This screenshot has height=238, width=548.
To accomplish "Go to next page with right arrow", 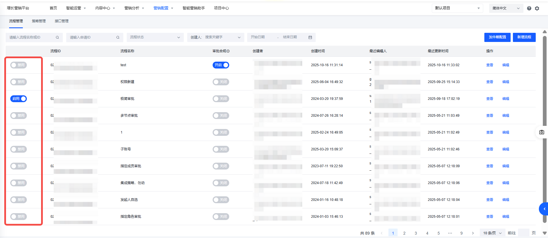I will tap(473, 233).
